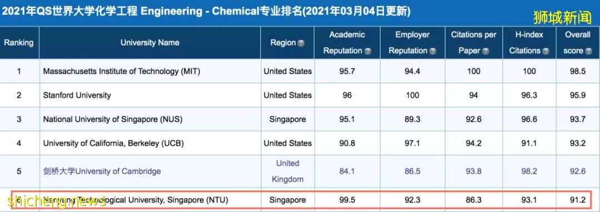Click the help icon next to Citations per Paper
Screen dimensions: 600x212
486,51
